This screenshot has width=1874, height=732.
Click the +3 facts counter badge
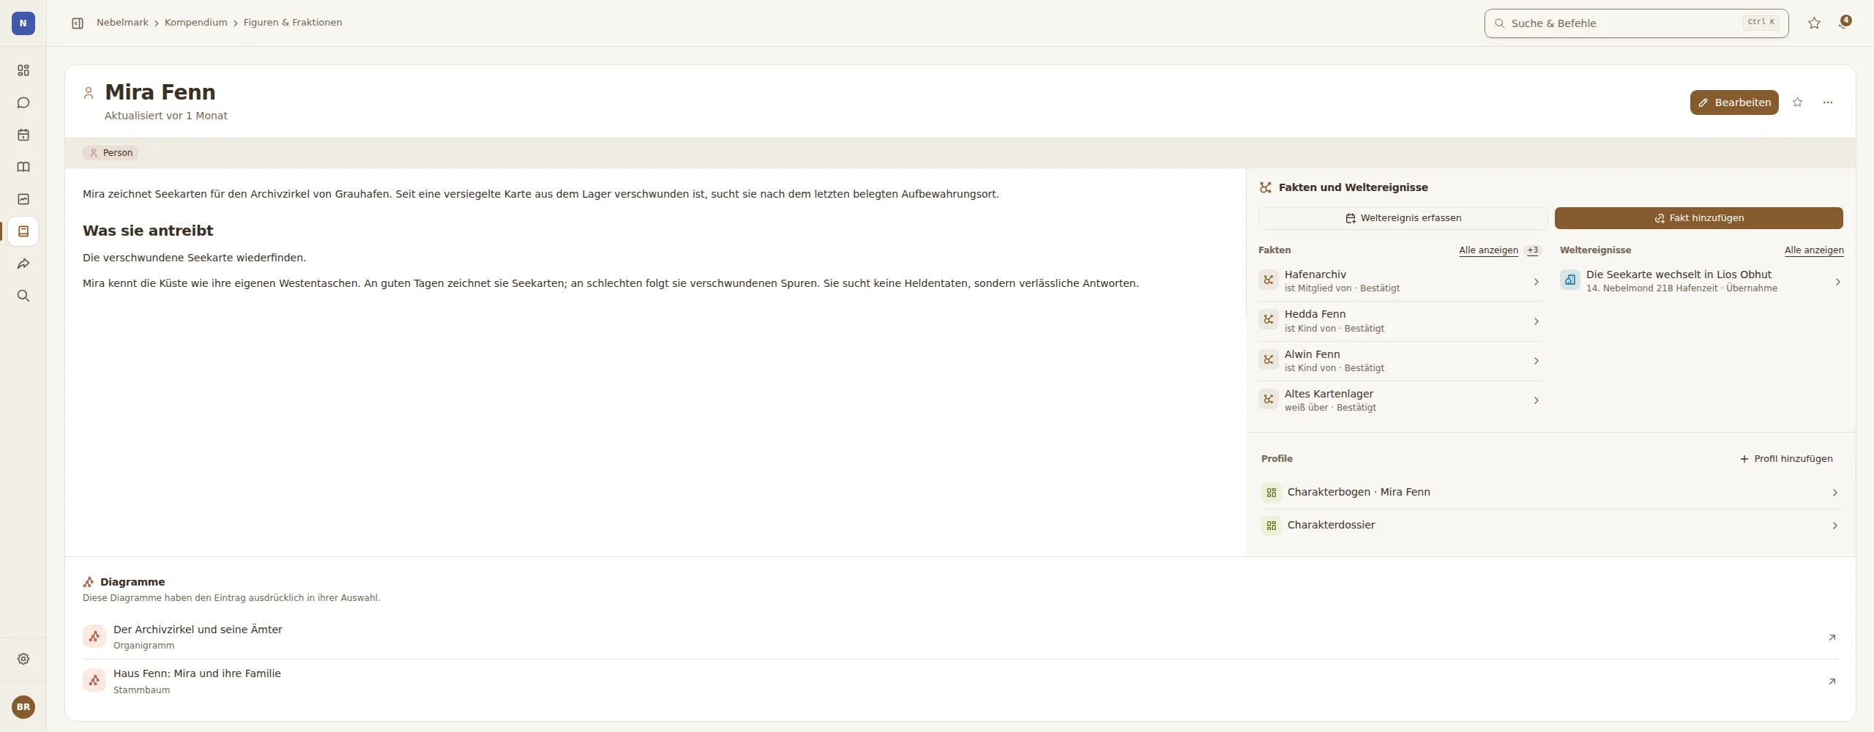(x=1532, y=250)
